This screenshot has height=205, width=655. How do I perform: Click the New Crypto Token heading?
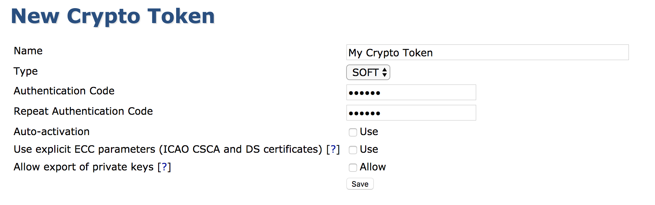tap(113, 16)
